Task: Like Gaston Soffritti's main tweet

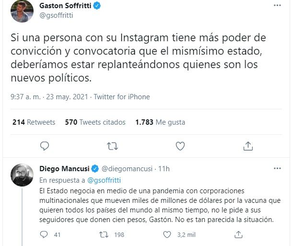Action: (180, 145)
